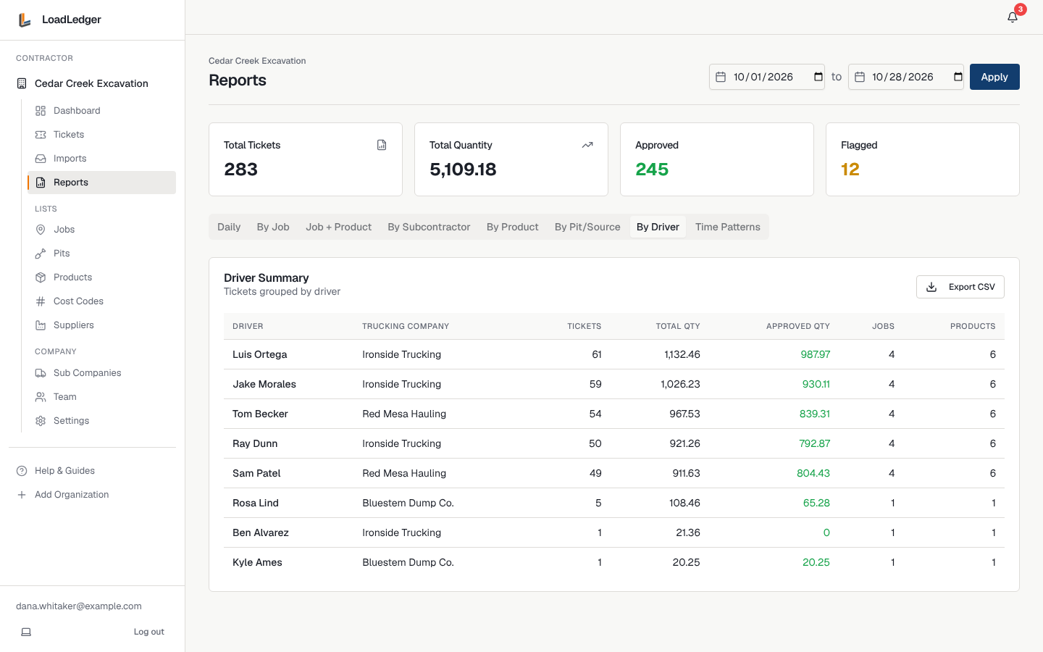The height and width of the screenshot is (652, 1043).
Task: Click the Jobs pin icon
Action: click(x=41, y=230)
